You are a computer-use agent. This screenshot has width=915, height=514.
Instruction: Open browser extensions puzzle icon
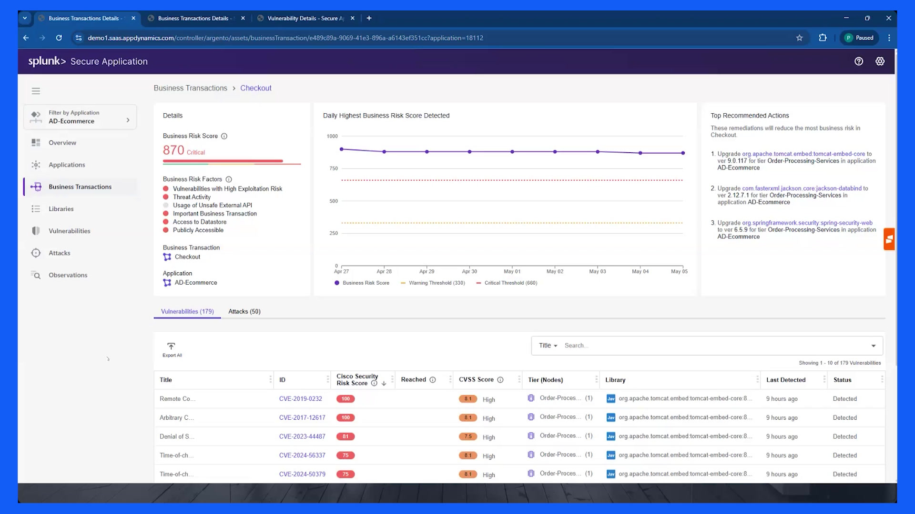tap(823, 38)
